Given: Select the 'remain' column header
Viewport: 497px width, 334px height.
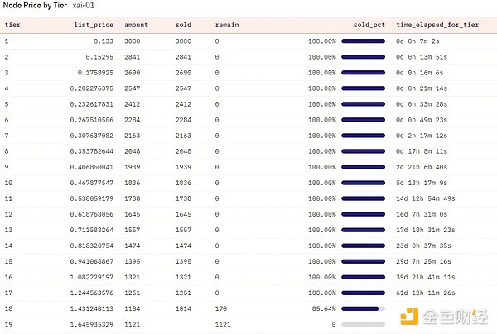Looking at the screenshot, I should (x=228, y=25).
